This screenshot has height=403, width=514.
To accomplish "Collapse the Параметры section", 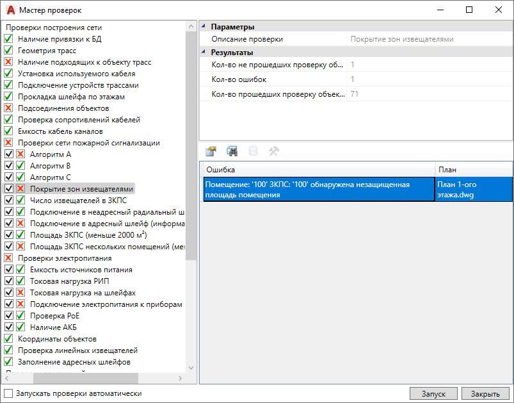I will coord(204,27).
